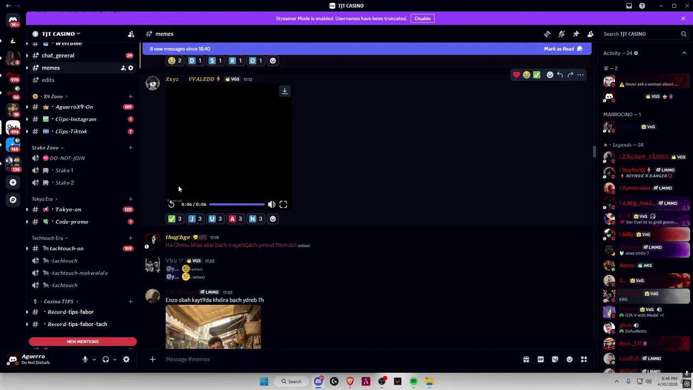This screenshot has height=390, width=693.
Task: Open add reaction picker in message toolbar
Action: pos(550,75)
